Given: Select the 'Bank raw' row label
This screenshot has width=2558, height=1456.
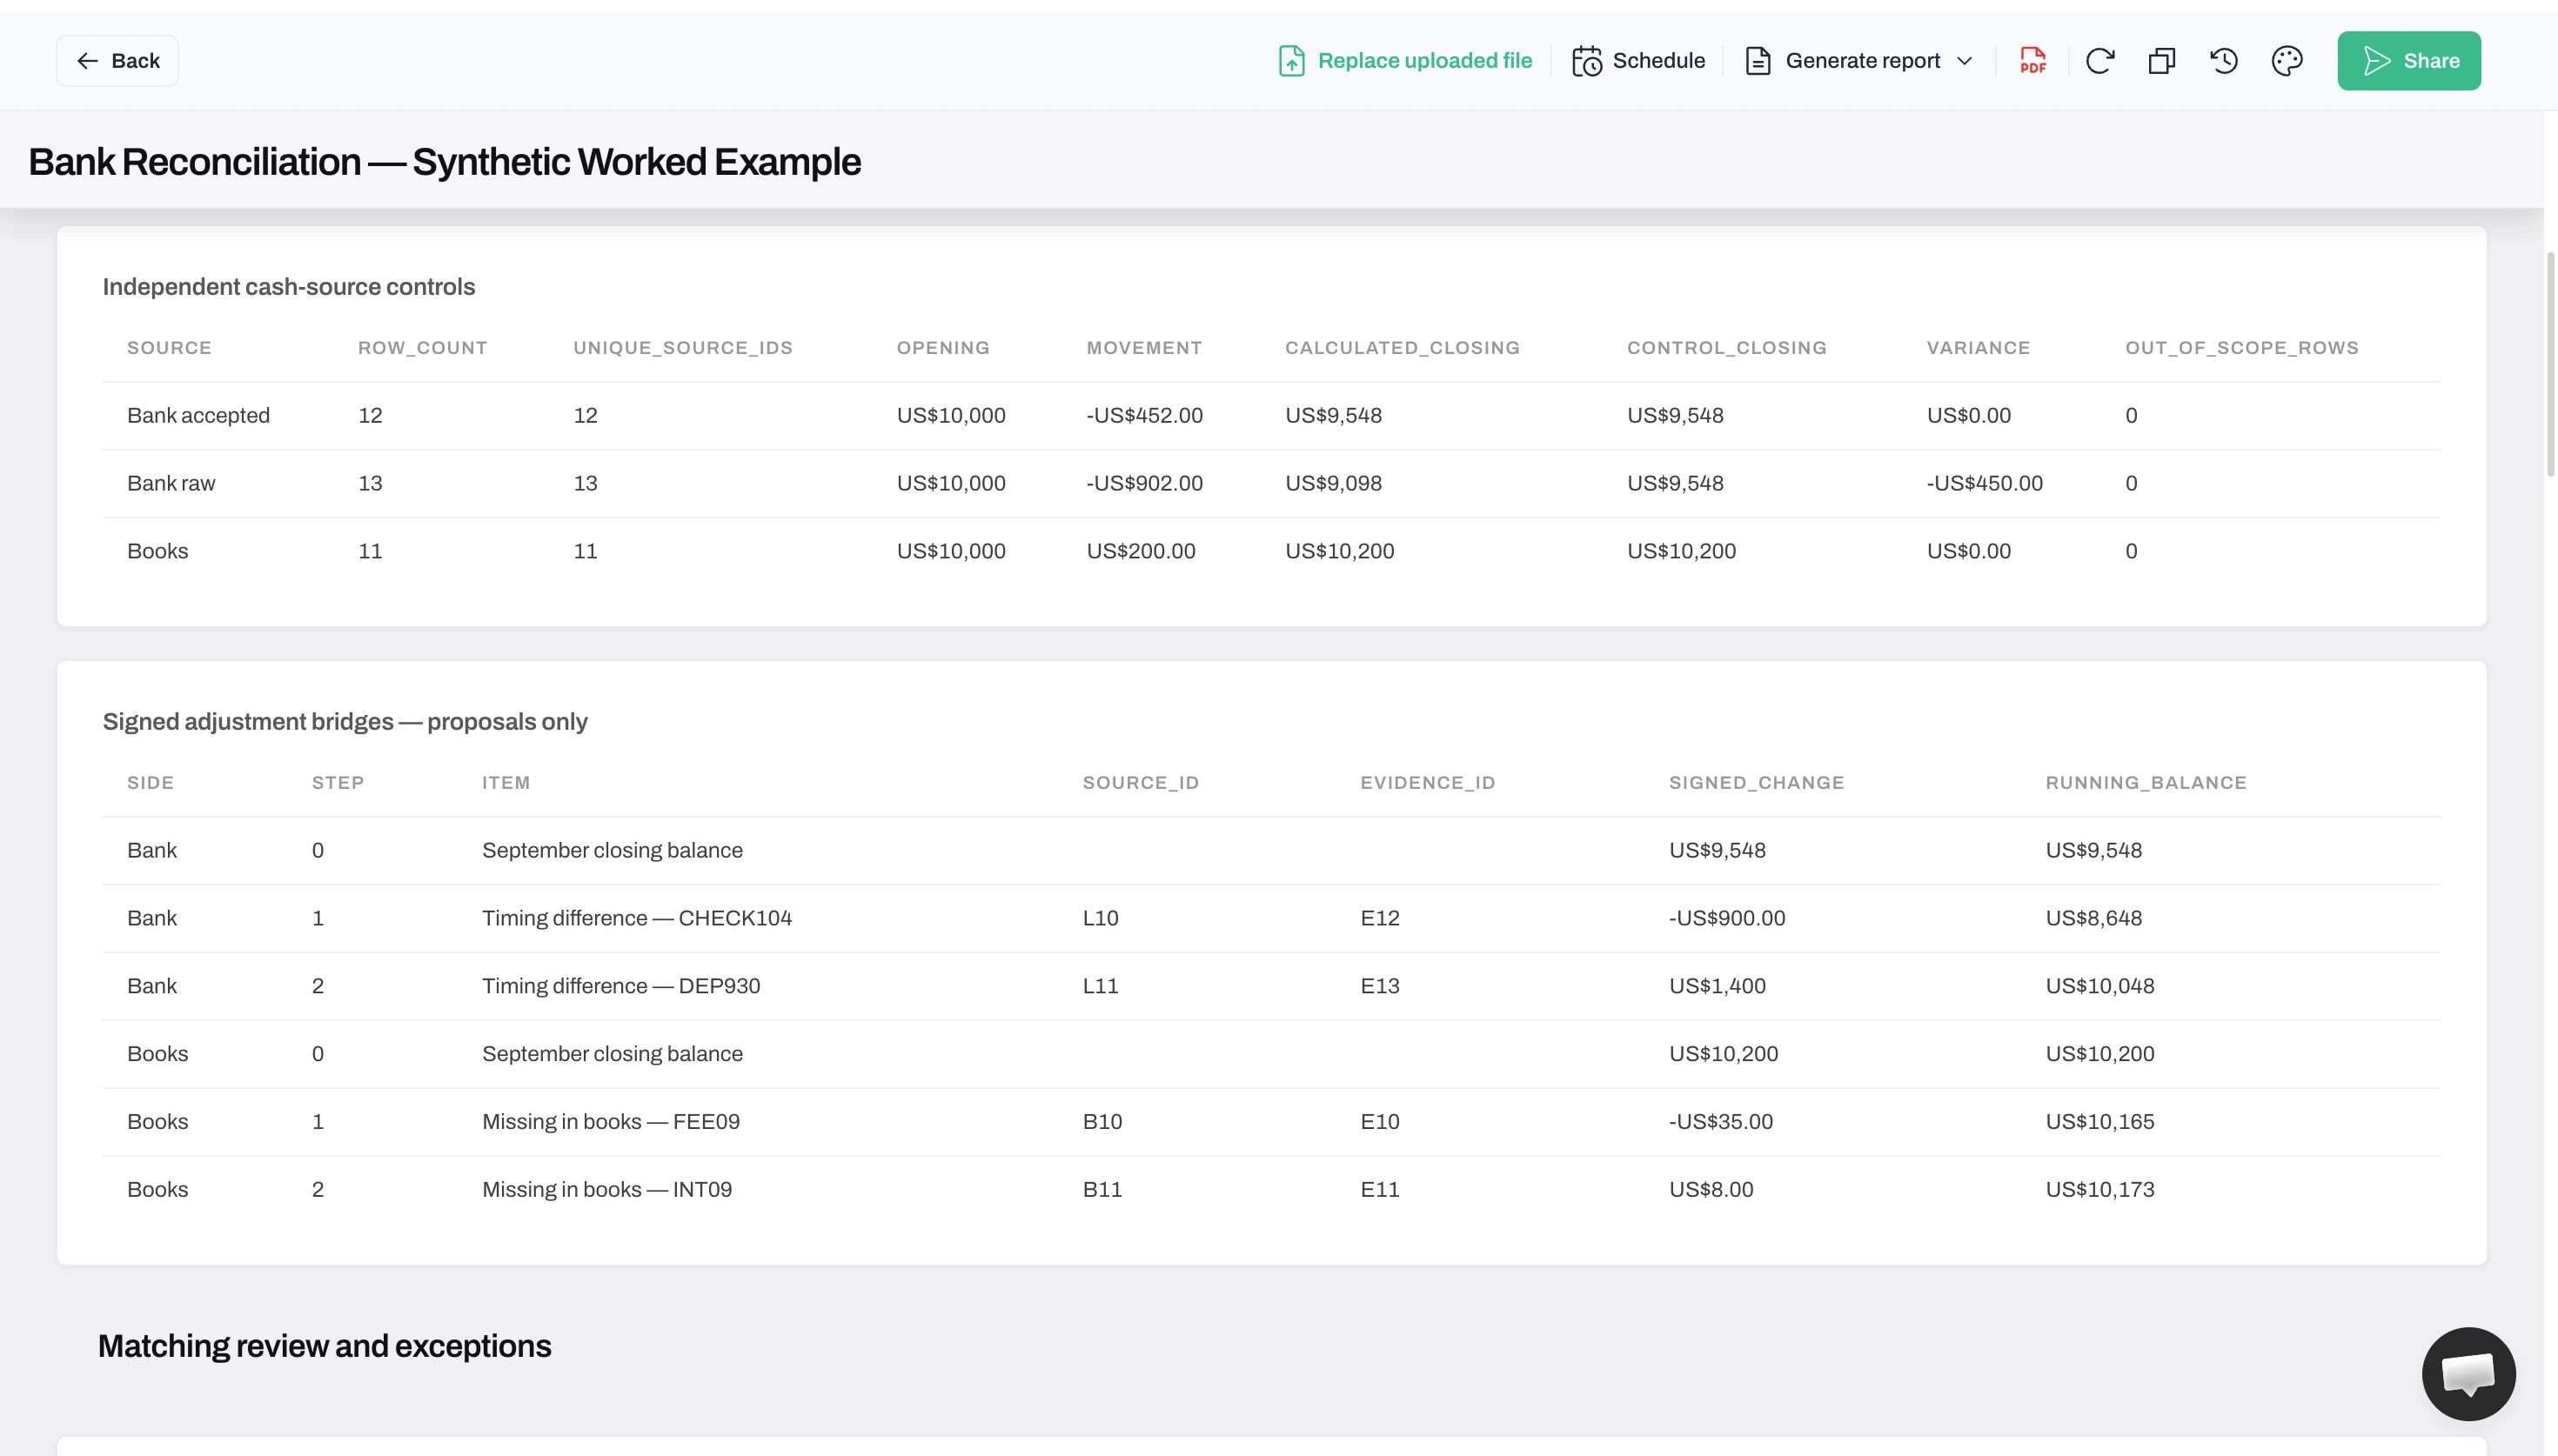Looking at the screenshot, I should click(x=171, y=484).
